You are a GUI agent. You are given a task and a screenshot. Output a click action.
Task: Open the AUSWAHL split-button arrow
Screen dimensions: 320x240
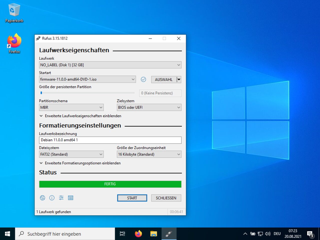(179, 79)
